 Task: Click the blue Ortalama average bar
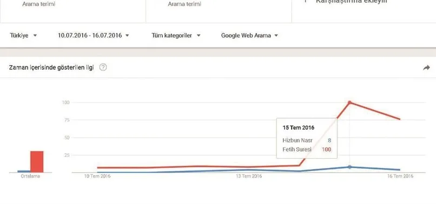[24, 172]
